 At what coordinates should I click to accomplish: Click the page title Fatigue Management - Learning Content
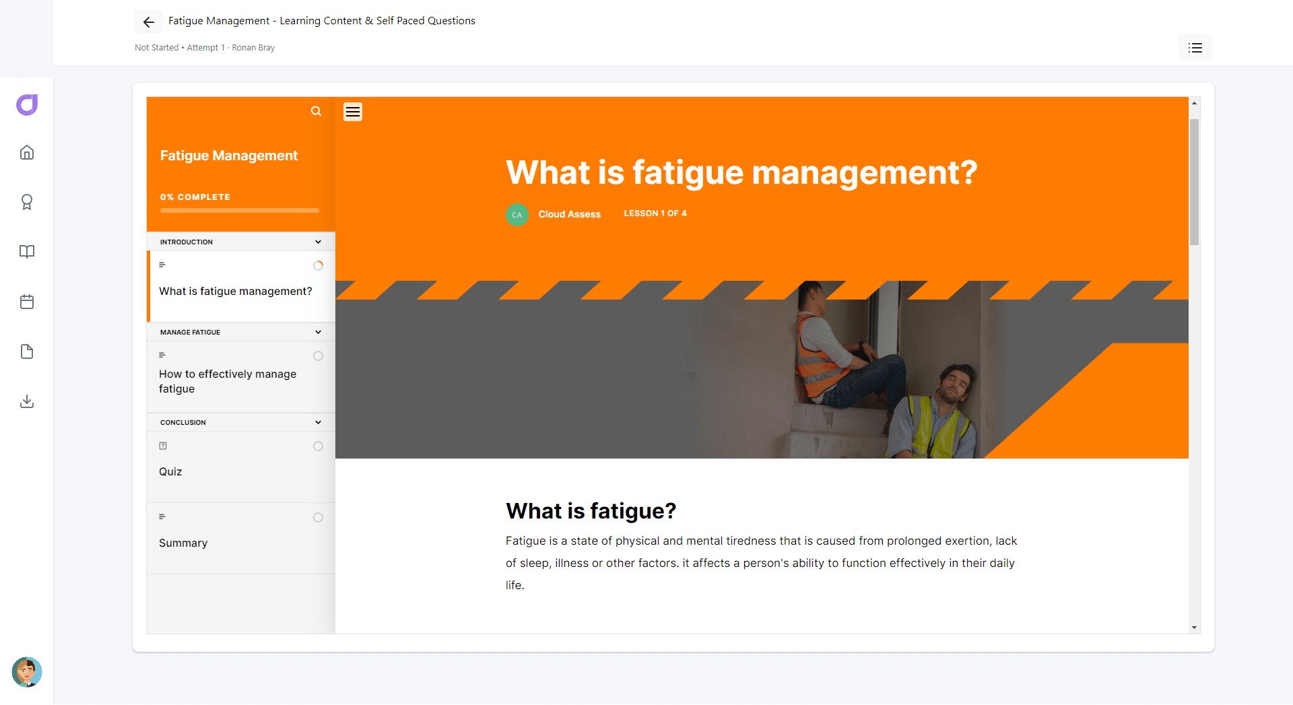coord(322,21)
